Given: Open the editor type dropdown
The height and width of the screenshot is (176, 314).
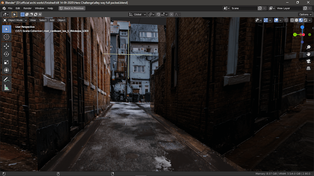Looking at the screenshot, I should click(5, 14).
